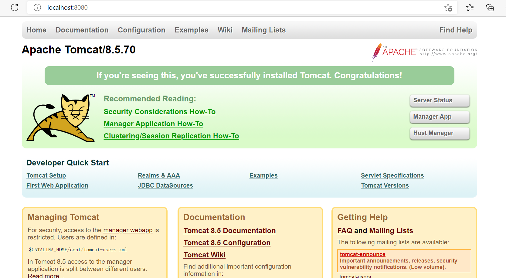Open Tomcat 8.5 Configuration link
Image resolution: width=506 pixels, height=278 pixels.
click(x=227, y=243)
